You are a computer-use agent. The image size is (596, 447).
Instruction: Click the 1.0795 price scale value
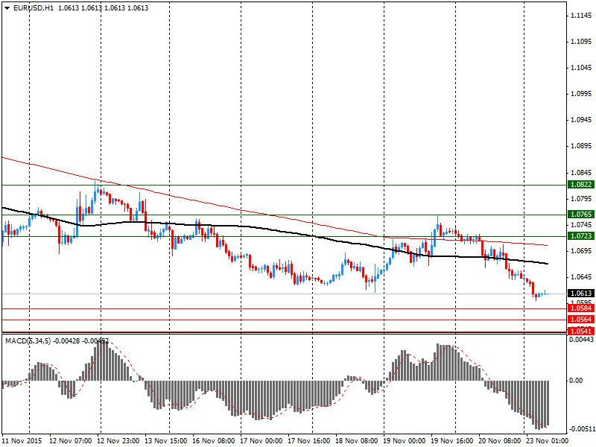tap(582, 199)
